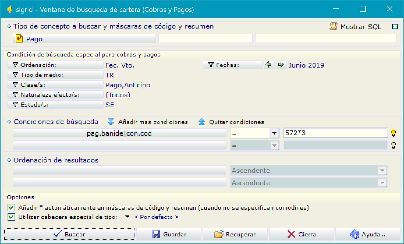The width and height of the screenshot is (404, 244).
Task: Go to next month with right arrow
Action: [x=281, y=65]
